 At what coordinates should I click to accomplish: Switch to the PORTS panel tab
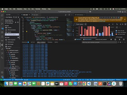56,42
